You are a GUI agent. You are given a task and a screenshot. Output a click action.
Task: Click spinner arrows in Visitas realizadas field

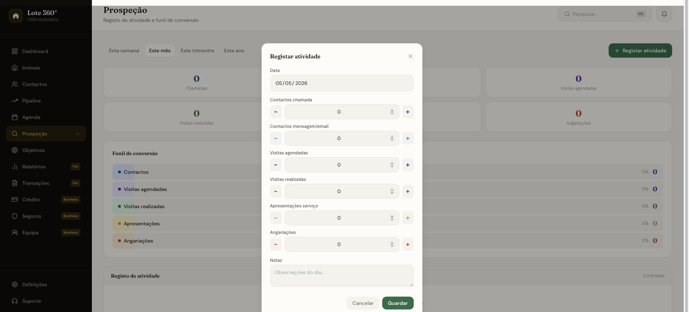point(392,191)
